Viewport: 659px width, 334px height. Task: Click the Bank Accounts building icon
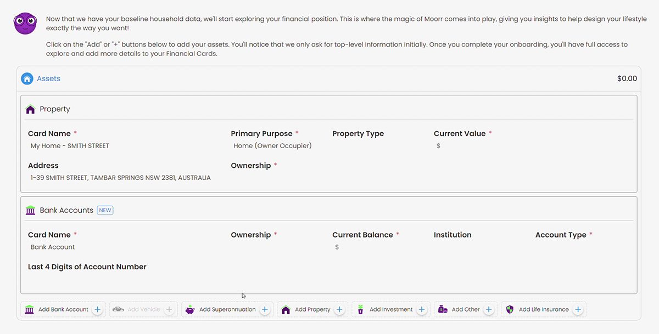pyautogui.click(x=31, y=210)
